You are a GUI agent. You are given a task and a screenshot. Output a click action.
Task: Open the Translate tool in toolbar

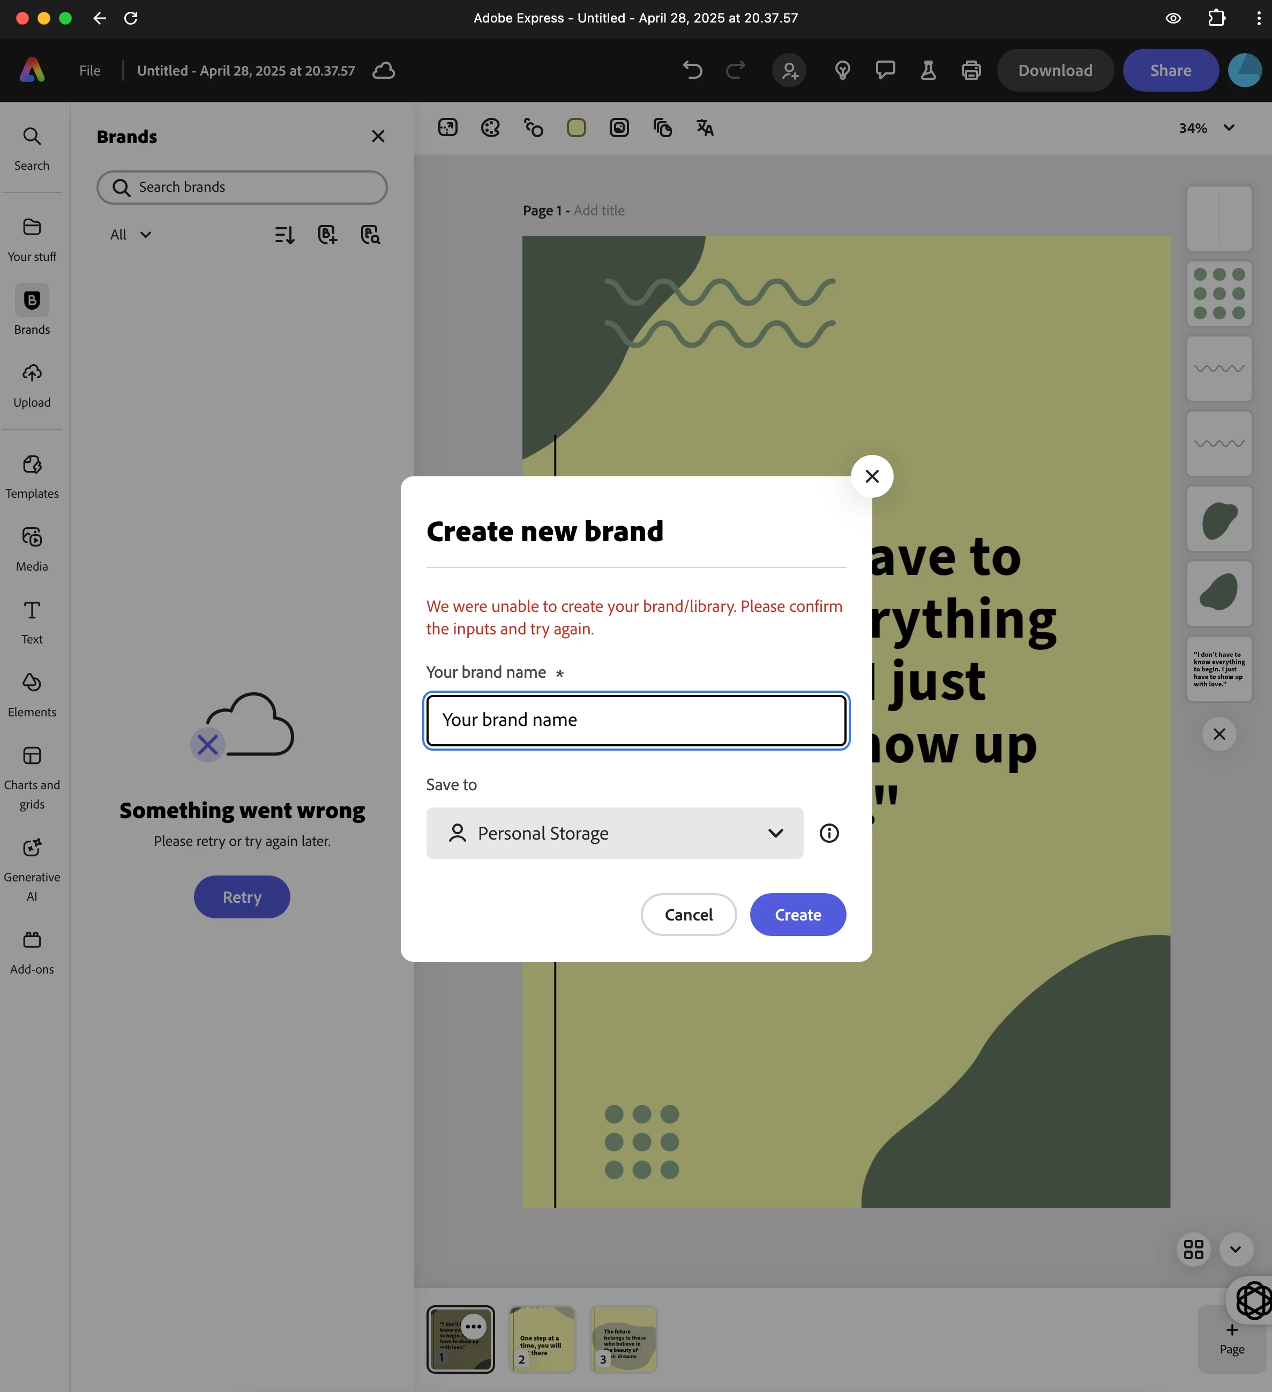point(705,128)
